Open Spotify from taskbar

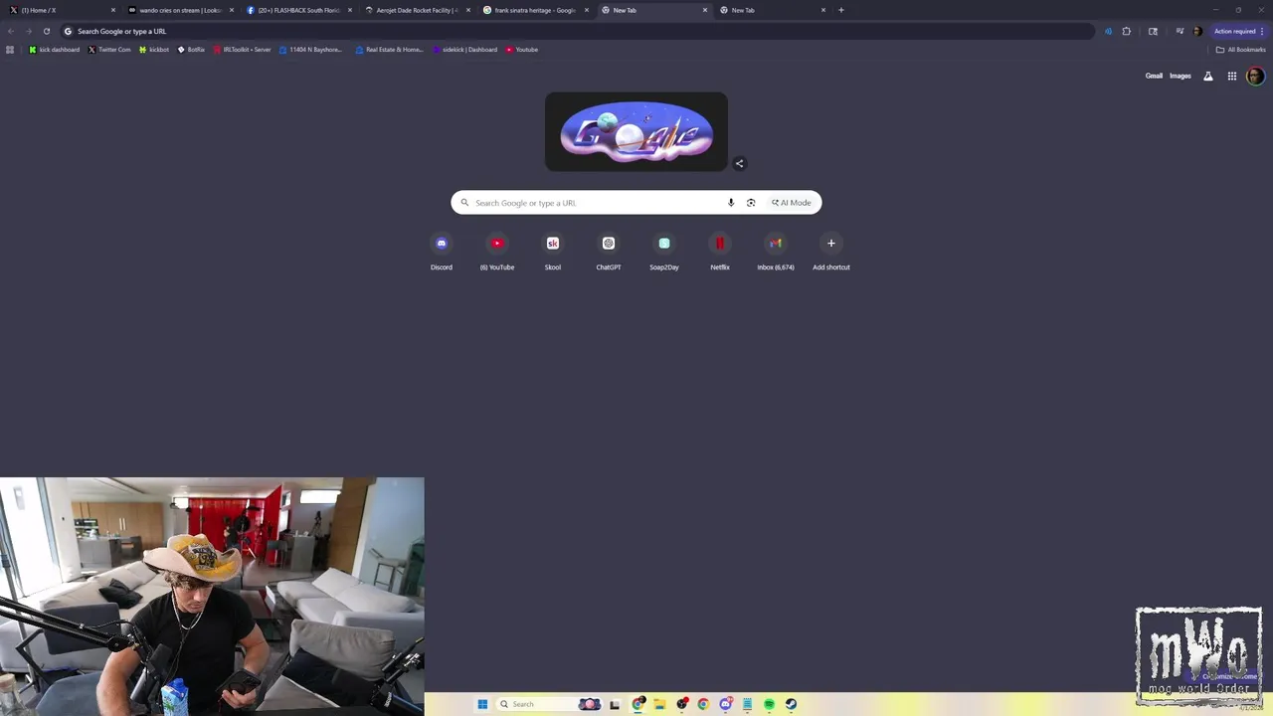(769, 704)
